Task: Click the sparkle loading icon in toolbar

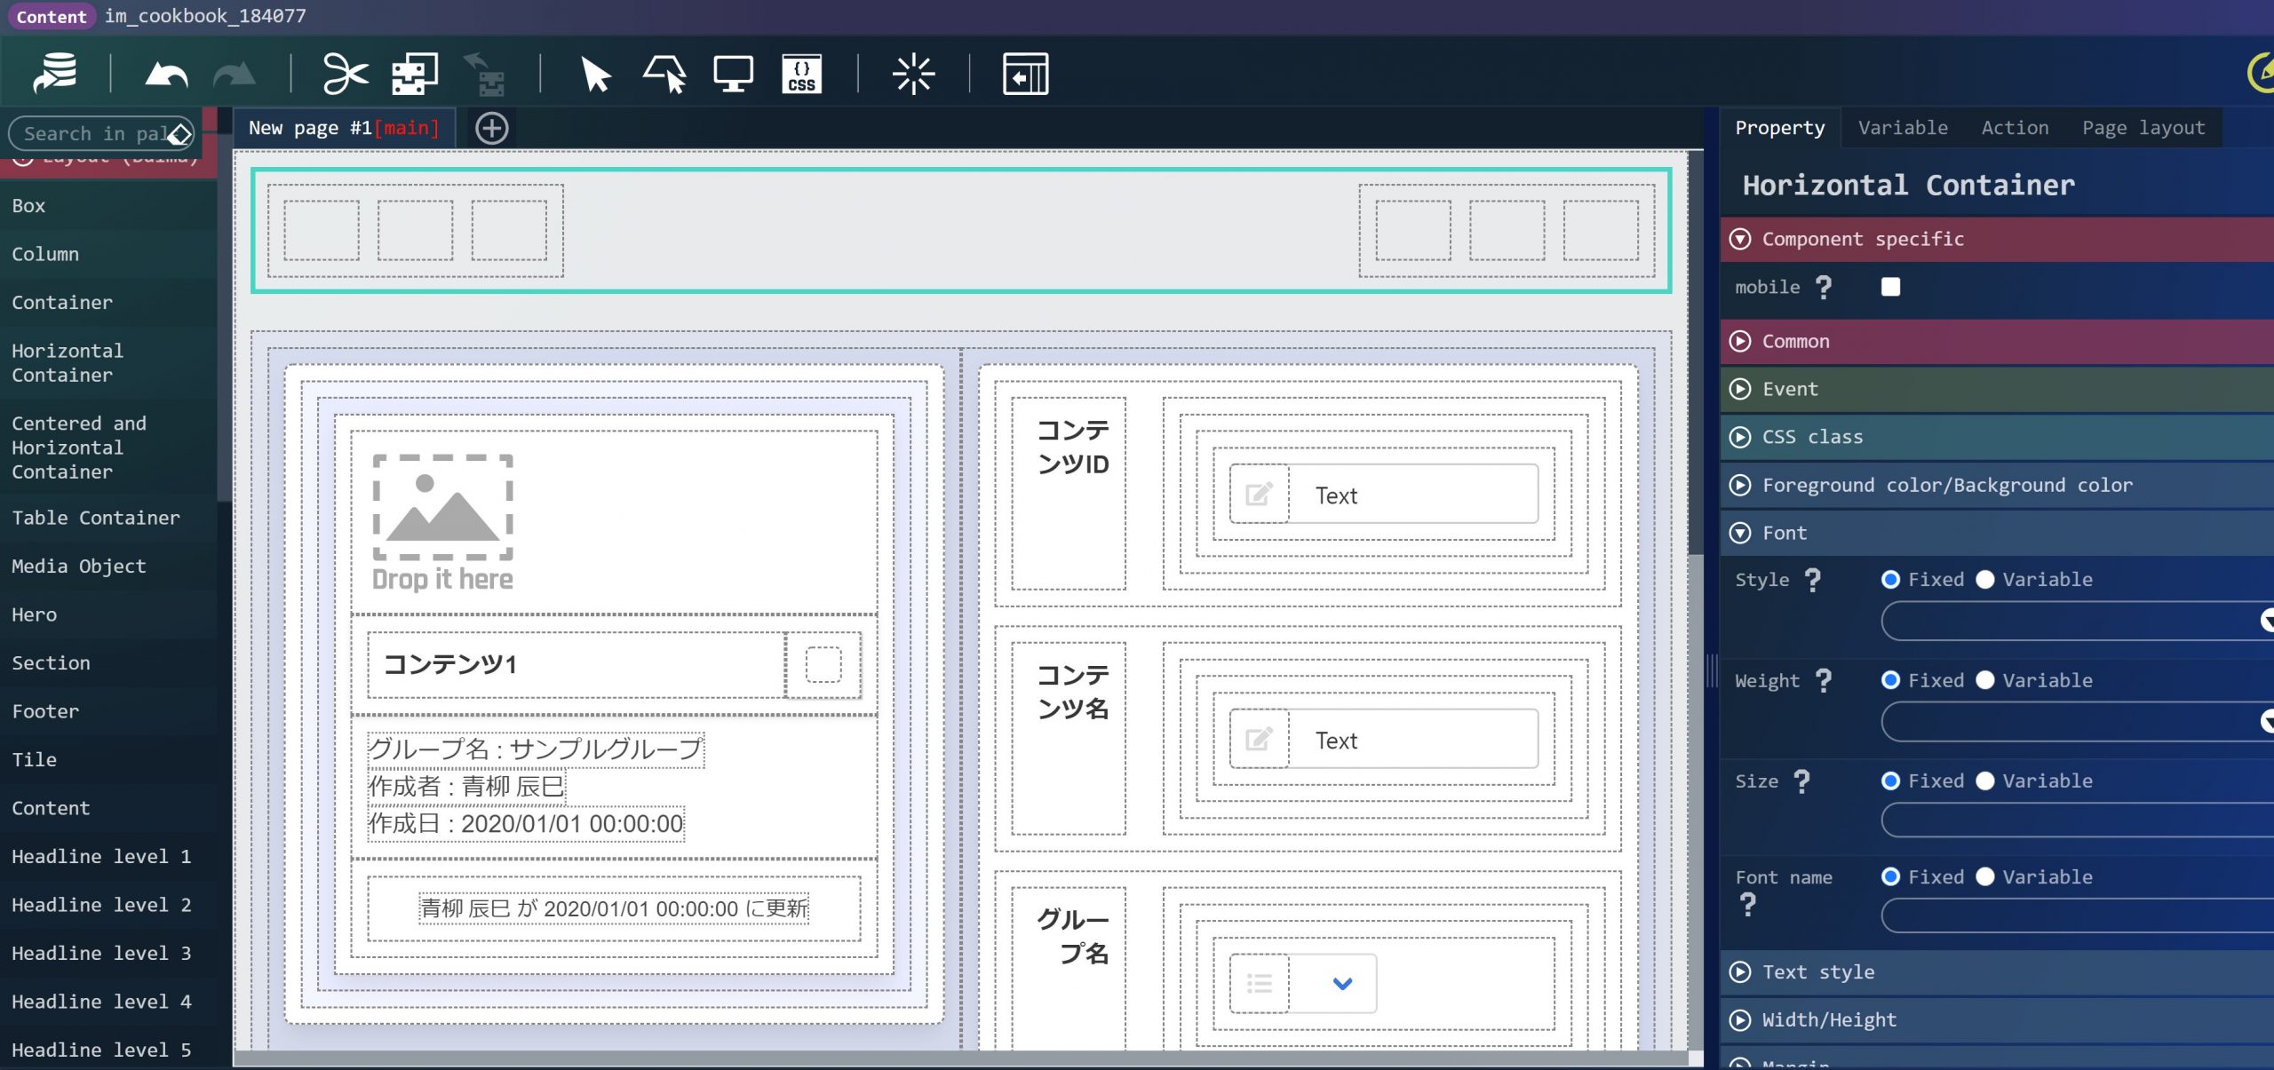Action: [913, 74]
